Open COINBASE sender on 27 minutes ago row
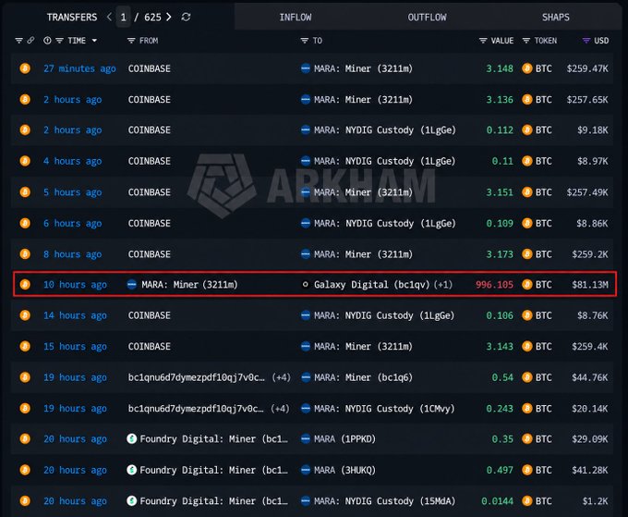This screenshot has width=628, height=517. pos(149,68)
